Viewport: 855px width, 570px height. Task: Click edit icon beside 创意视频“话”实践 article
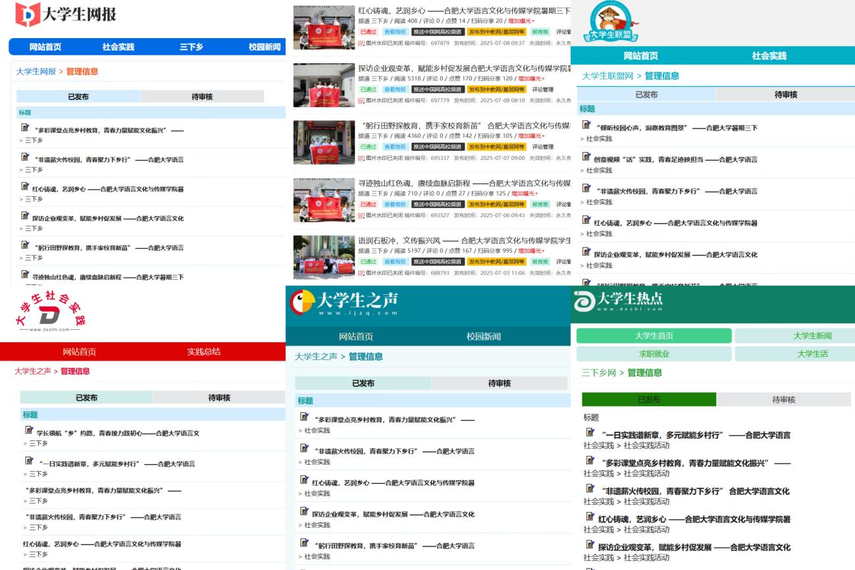click(587, 157)
